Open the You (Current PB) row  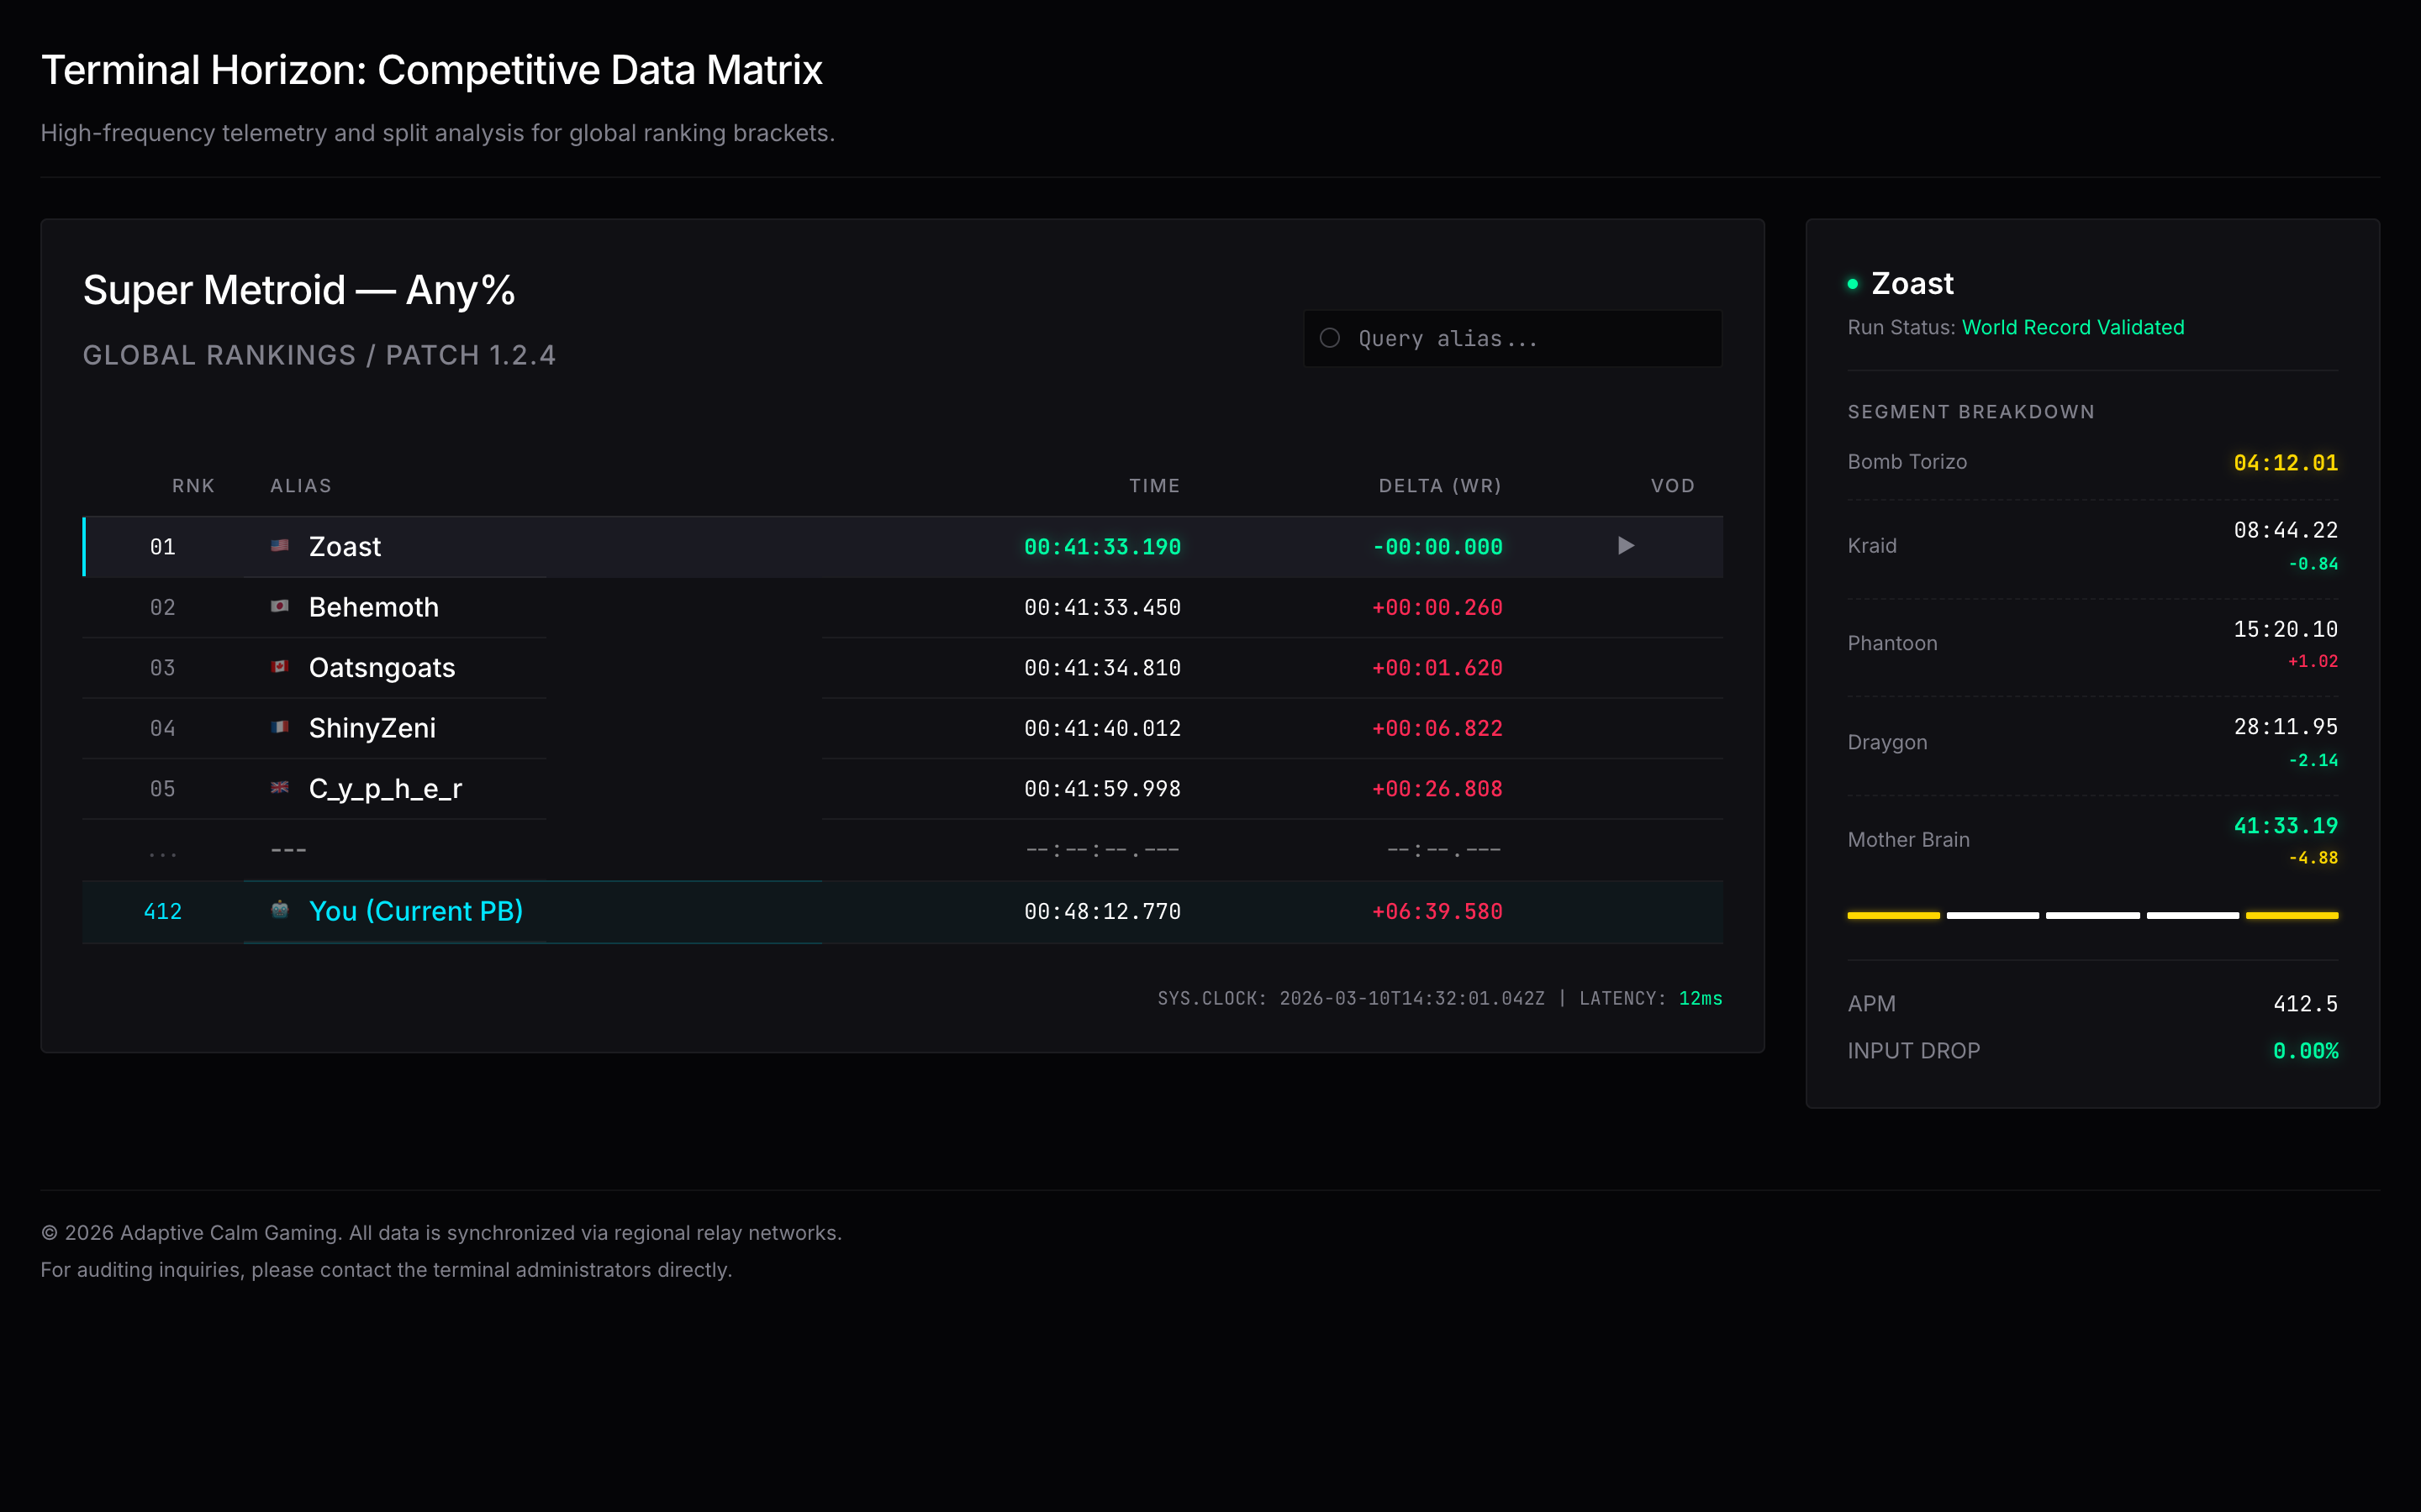[x=415, y=911]
